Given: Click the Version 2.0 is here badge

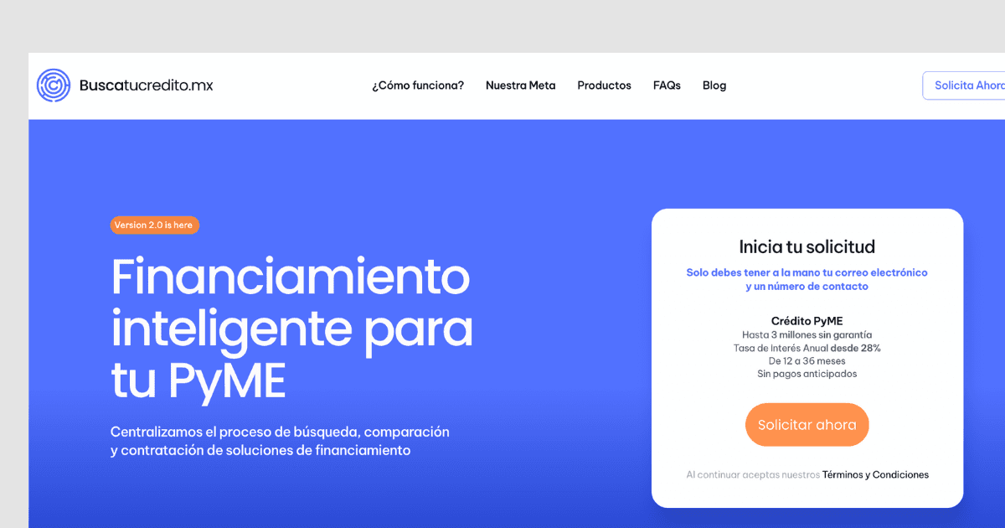Looking at the screenshot, I should tap(154, 225).
